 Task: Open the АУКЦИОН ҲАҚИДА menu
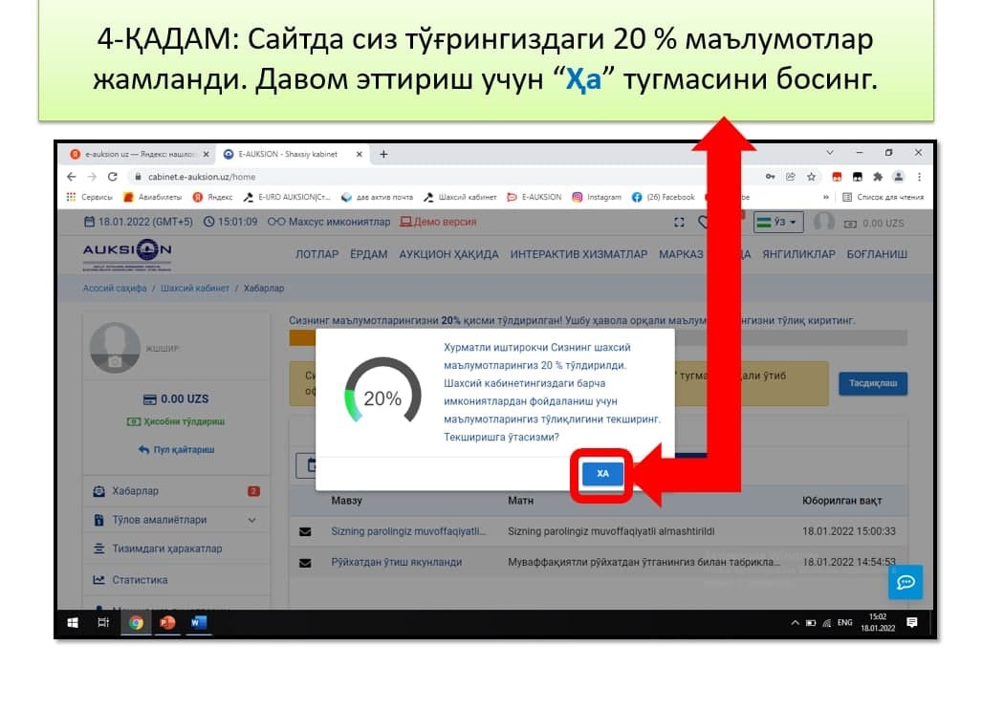(x=449, y=254)
